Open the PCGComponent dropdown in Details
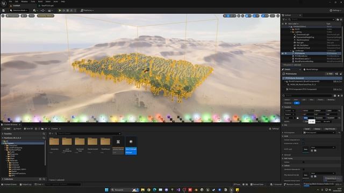This screenshot has width=344, height=193. click(x=319, y=132)
